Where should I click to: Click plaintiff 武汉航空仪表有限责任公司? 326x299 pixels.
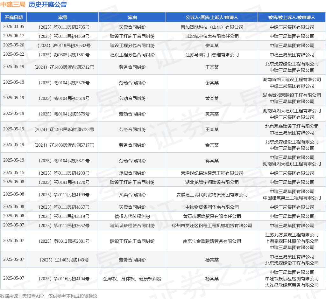212,36
